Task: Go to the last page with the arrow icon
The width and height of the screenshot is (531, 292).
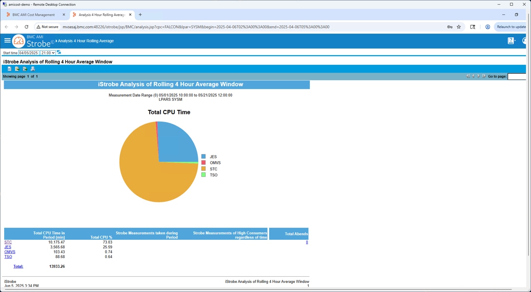Action: click(x=484, y=76)
